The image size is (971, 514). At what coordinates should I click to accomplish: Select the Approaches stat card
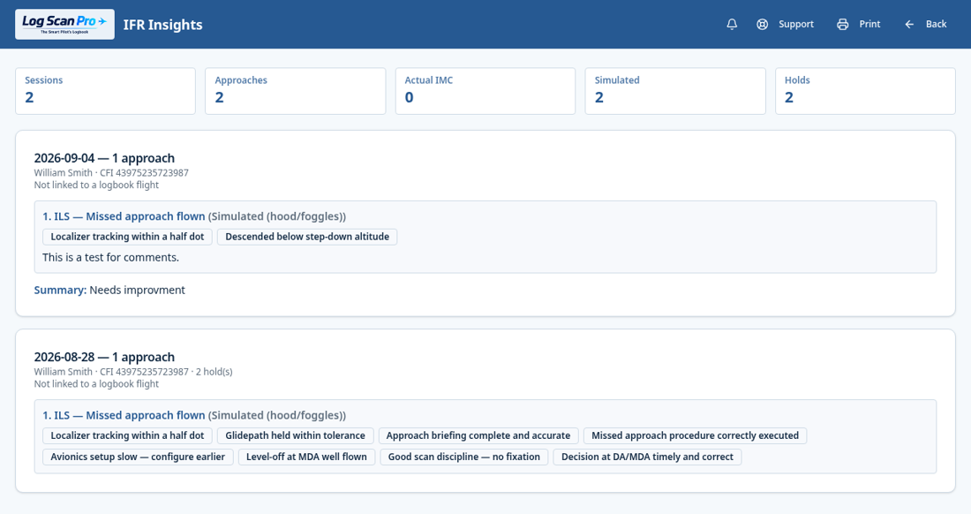pos(296,91)
